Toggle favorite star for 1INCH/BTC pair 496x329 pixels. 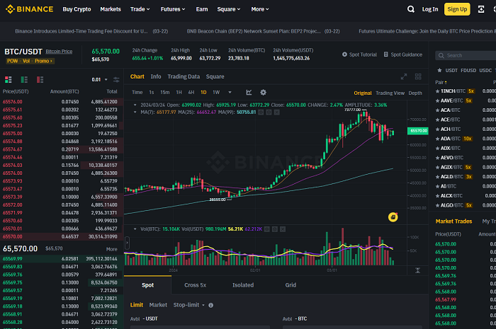[438, 91]
